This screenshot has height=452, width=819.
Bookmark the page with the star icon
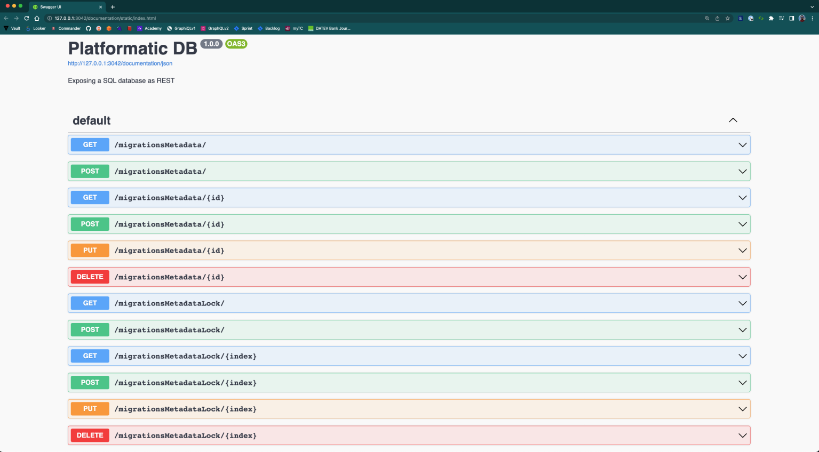point(728,18)
